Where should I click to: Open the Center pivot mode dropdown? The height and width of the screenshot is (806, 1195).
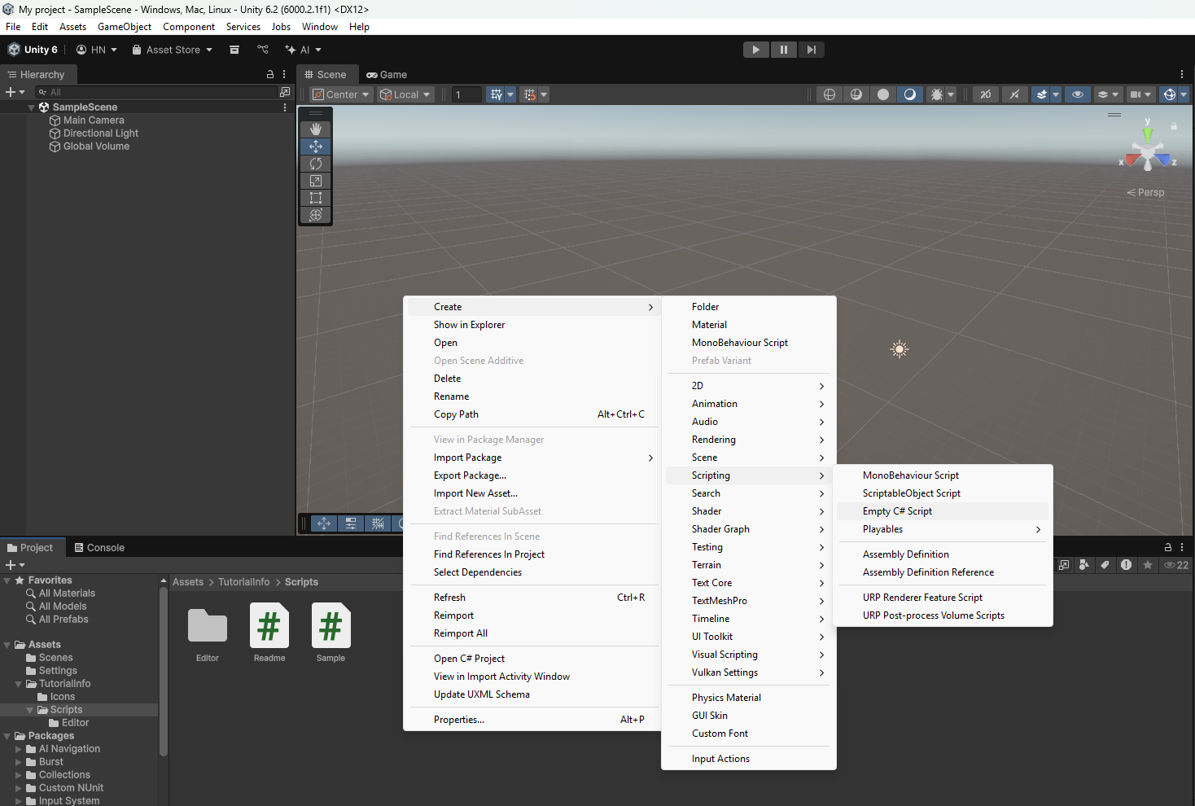340,94
